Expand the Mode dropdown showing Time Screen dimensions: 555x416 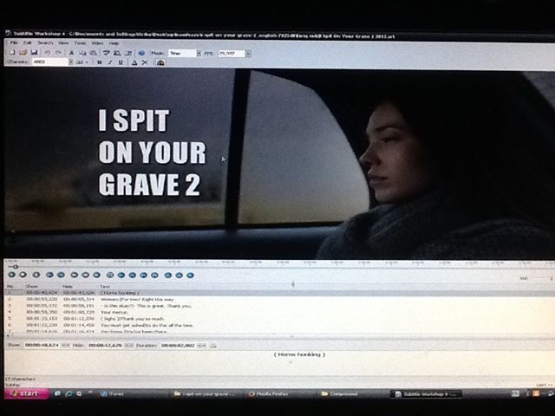pyautogui.click(x=199, y=53)
